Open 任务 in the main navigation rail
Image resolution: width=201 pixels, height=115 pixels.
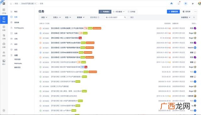coord(4,28)
